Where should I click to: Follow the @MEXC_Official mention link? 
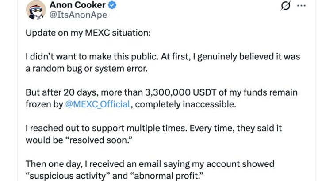tap(98, 104)
